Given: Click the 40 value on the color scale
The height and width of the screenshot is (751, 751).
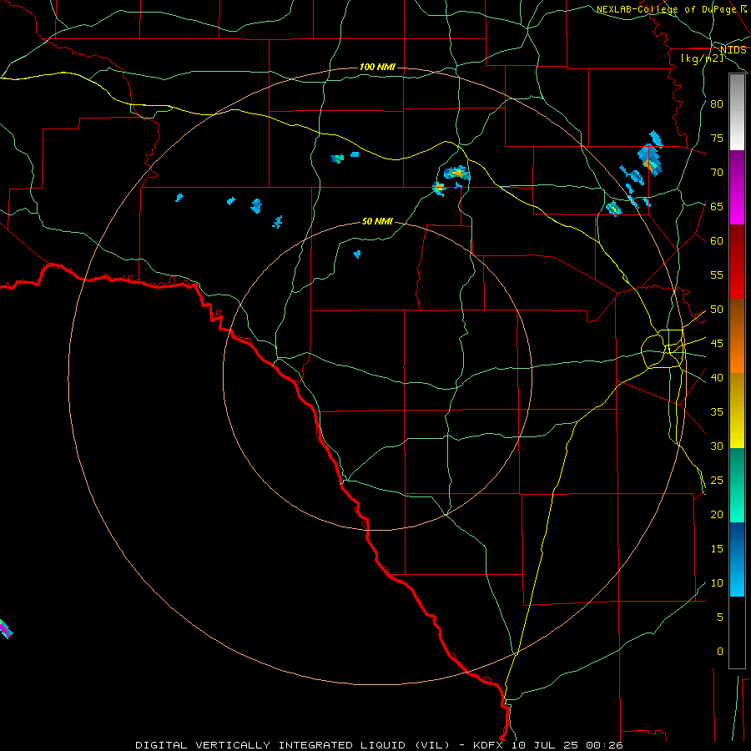Looking at the screenshot, I should point(717,377).
